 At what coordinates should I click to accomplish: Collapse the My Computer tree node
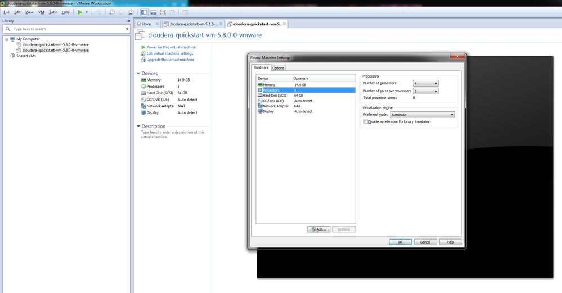[6, 39]
